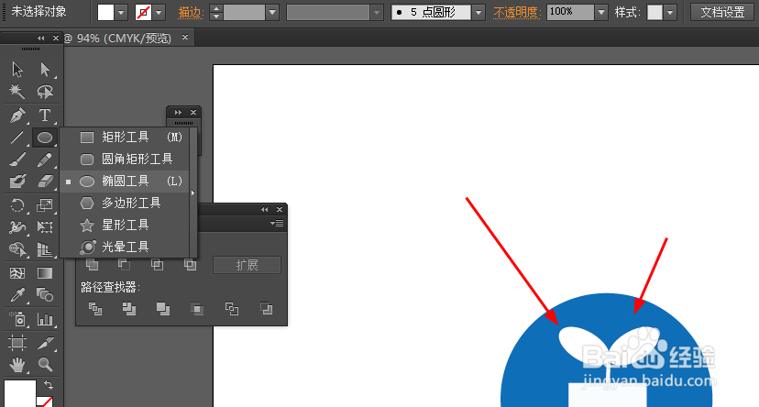Apply Minus Back in the Pathfinder row
This screenshot has height=407, width=759.
click(266, 309)
